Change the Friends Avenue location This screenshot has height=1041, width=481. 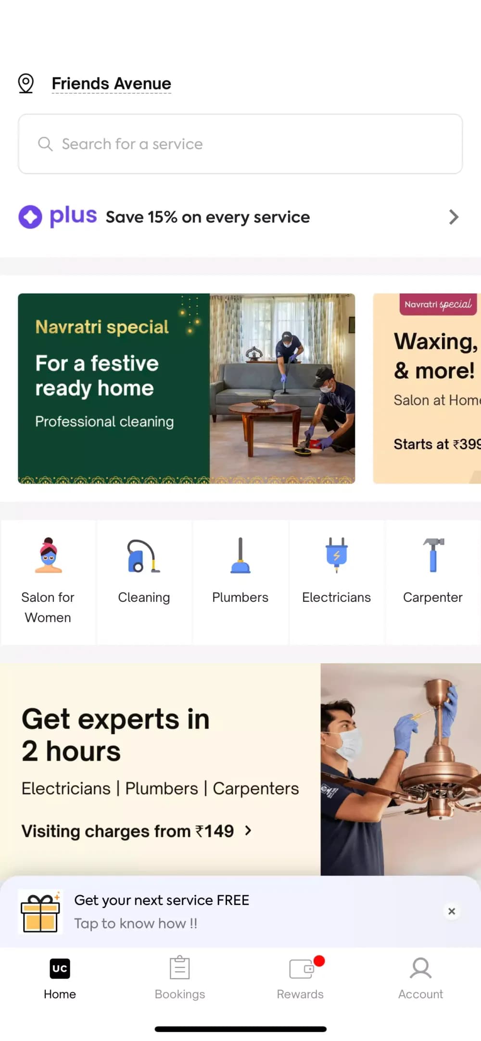111,84
